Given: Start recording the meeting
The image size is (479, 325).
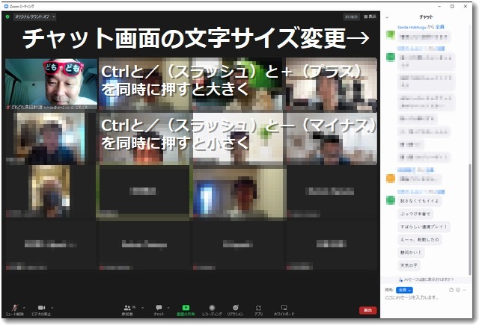Looking at the screenshot, I should click(212, 310).
